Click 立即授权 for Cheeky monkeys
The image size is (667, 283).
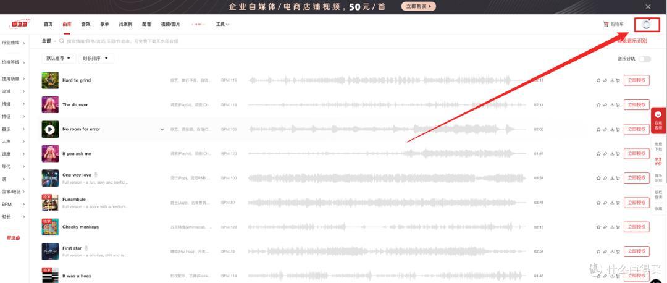[636, 227]
